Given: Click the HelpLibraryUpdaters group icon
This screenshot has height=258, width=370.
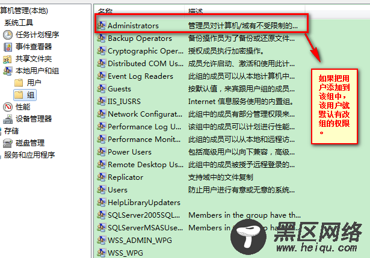Looking at the screenshot, I should coord(102,202).
